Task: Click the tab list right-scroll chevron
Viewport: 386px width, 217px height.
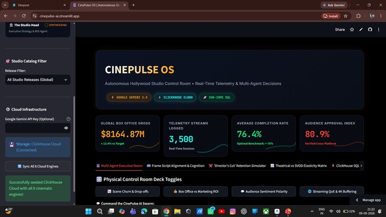Action: (361, 166)
